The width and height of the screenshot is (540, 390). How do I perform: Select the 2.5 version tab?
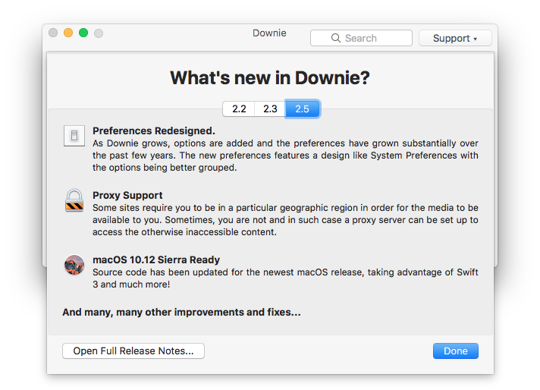click(303, 109)
